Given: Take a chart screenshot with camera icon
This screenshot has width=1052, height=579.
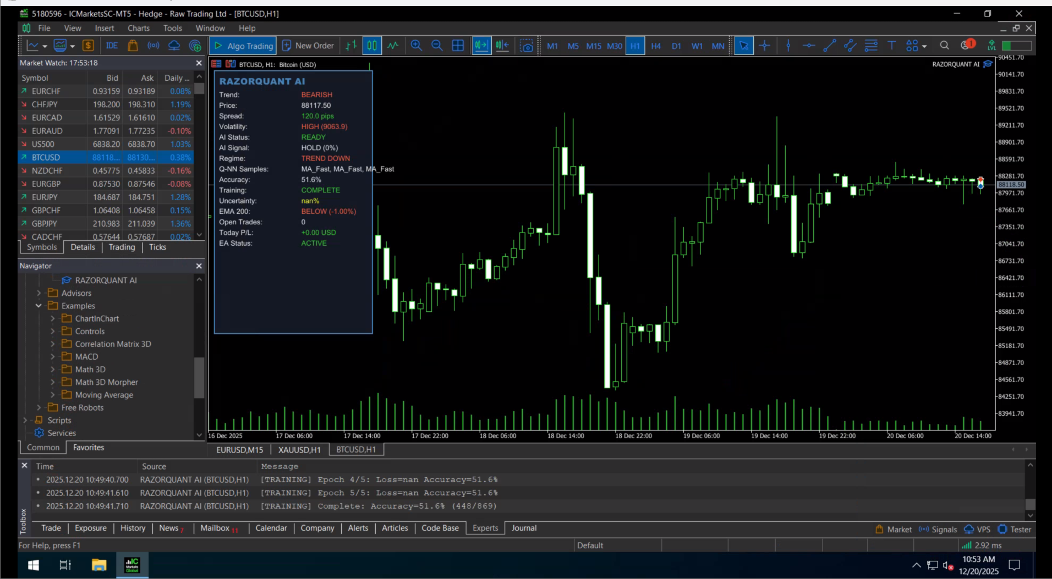Looking at the screenshot, I should [x=527, y=46].
